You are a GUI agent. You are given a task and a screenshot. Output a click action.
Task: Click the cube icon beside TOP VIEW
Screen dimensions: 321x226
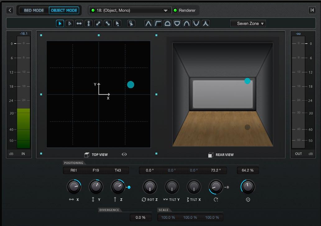(x=87, y=155)
